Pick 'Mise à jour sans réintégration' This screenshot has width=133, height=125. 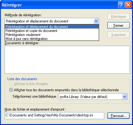tap(52, 39)
